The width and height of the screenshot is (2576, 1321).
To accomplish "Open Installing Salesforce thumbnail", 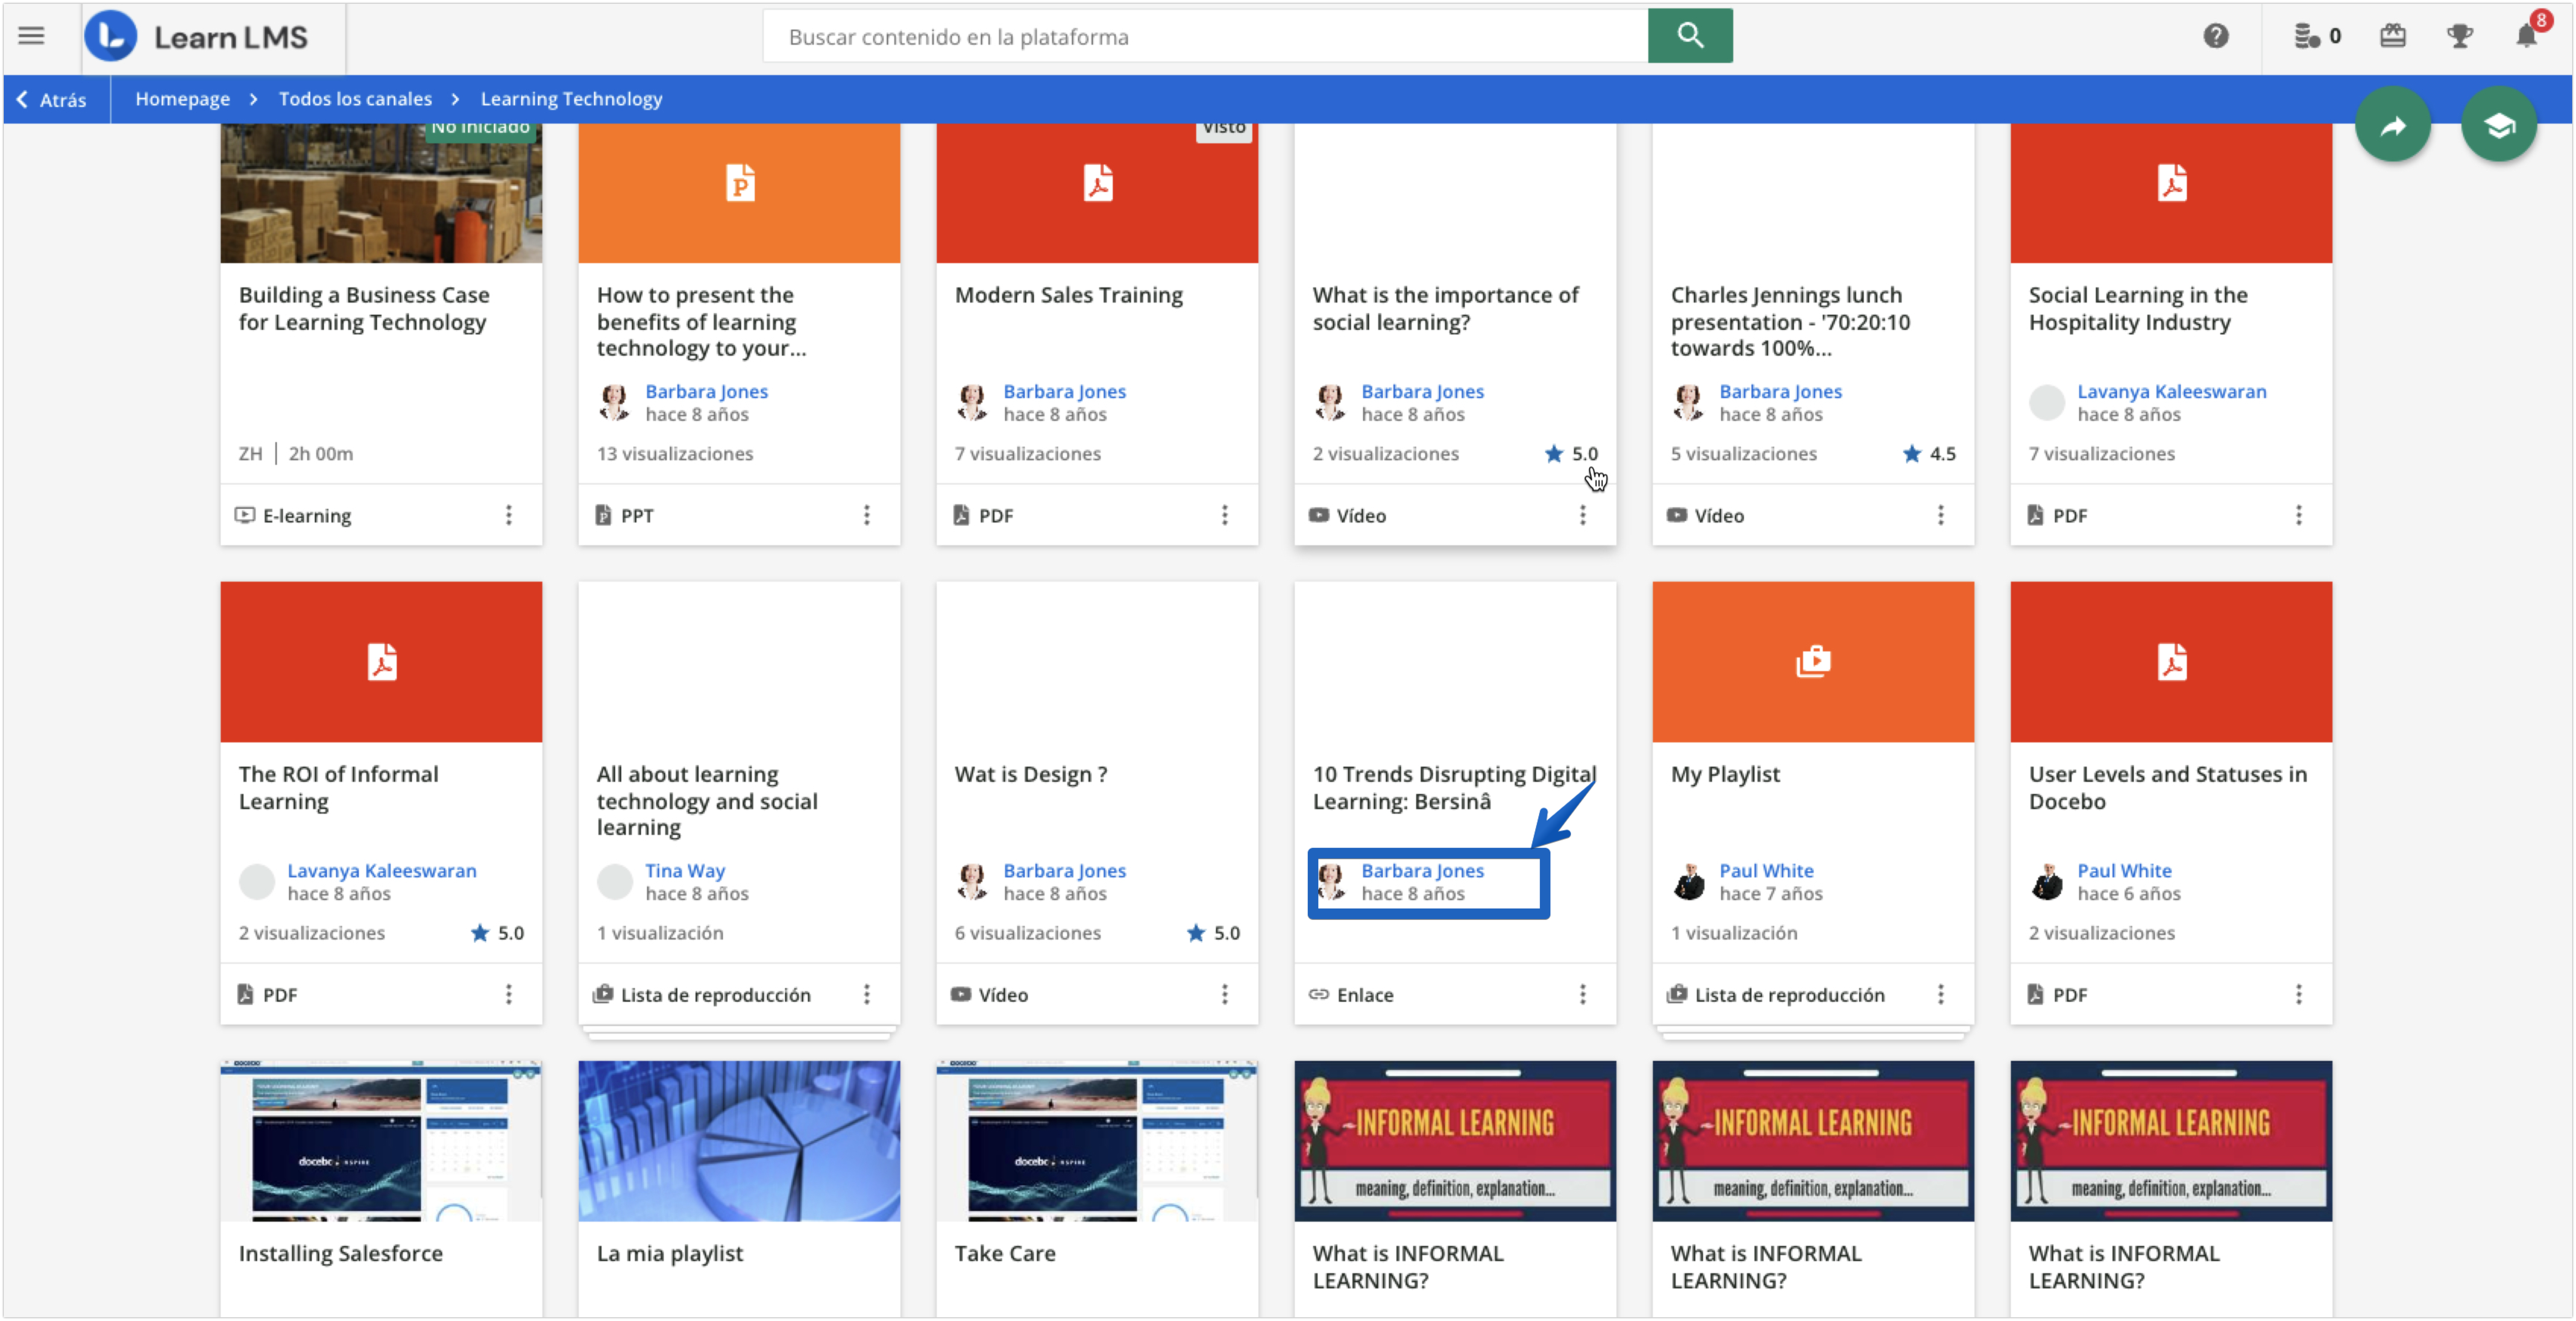I will point(382,1141).
